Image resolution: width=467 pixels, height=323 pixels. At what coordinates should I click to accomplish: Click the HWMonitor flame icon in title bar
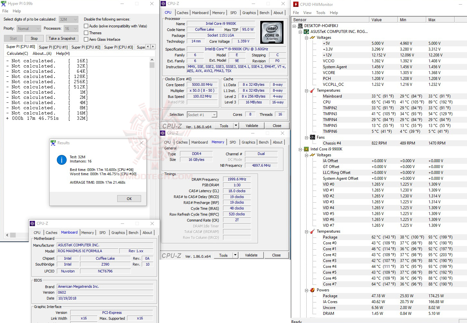pos(296,4)
